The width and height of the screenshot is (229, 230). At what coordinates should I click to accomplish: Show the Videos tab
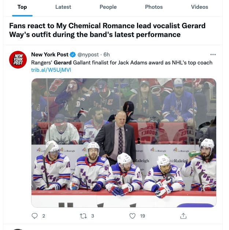coord(199,7)
